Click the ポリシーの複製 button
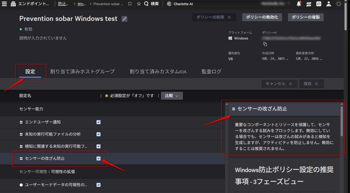The image size is (350, 193). point(306,17)
